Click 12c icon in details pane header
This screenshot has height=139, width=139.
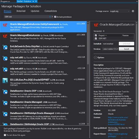click(x=96, y=25)
